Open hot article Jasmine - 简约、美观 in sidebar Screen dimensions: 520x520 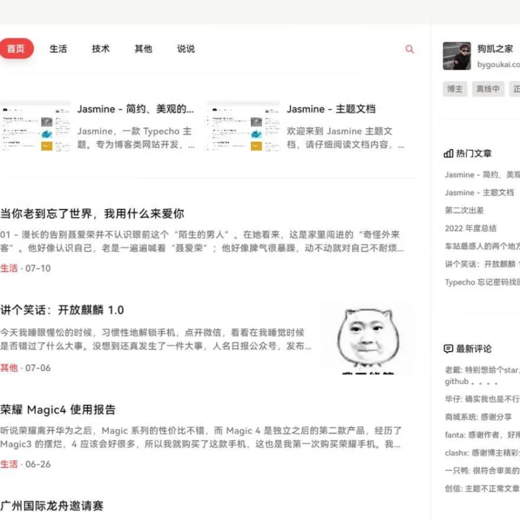pyautogui.click(x=482, y=175)
